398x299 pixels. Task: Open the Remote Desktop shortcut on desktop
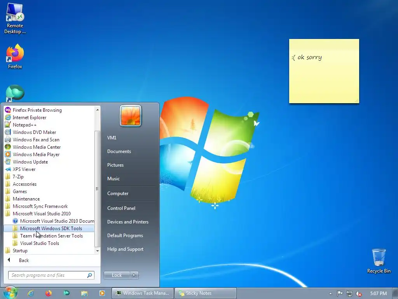pyautogui.click(x=15, y=18)
